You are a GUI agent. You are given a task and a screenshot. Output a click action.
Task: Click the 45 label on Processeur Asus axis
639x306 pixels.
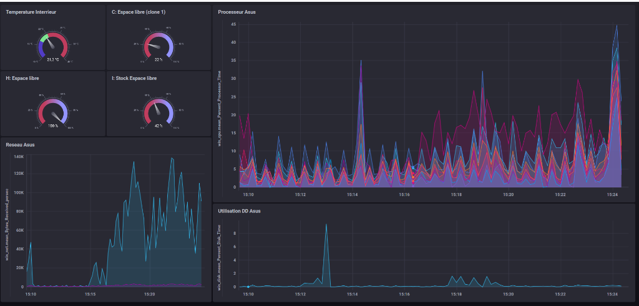pos(233,24)
